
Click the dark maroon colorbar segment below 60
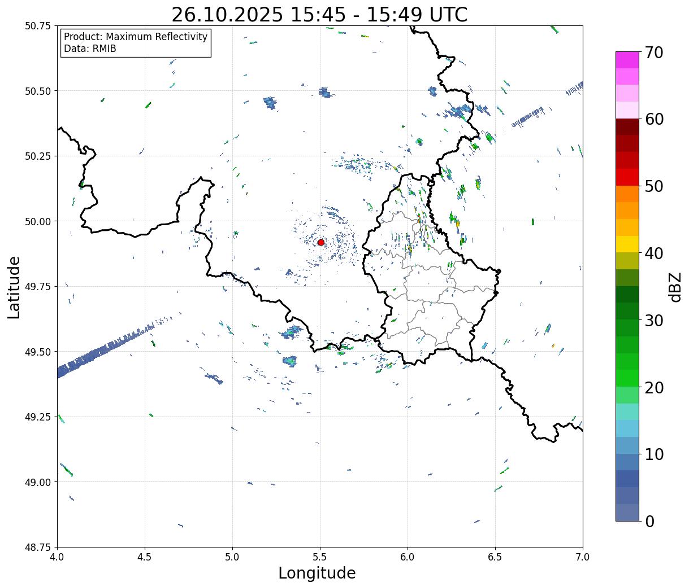point(627,127)
